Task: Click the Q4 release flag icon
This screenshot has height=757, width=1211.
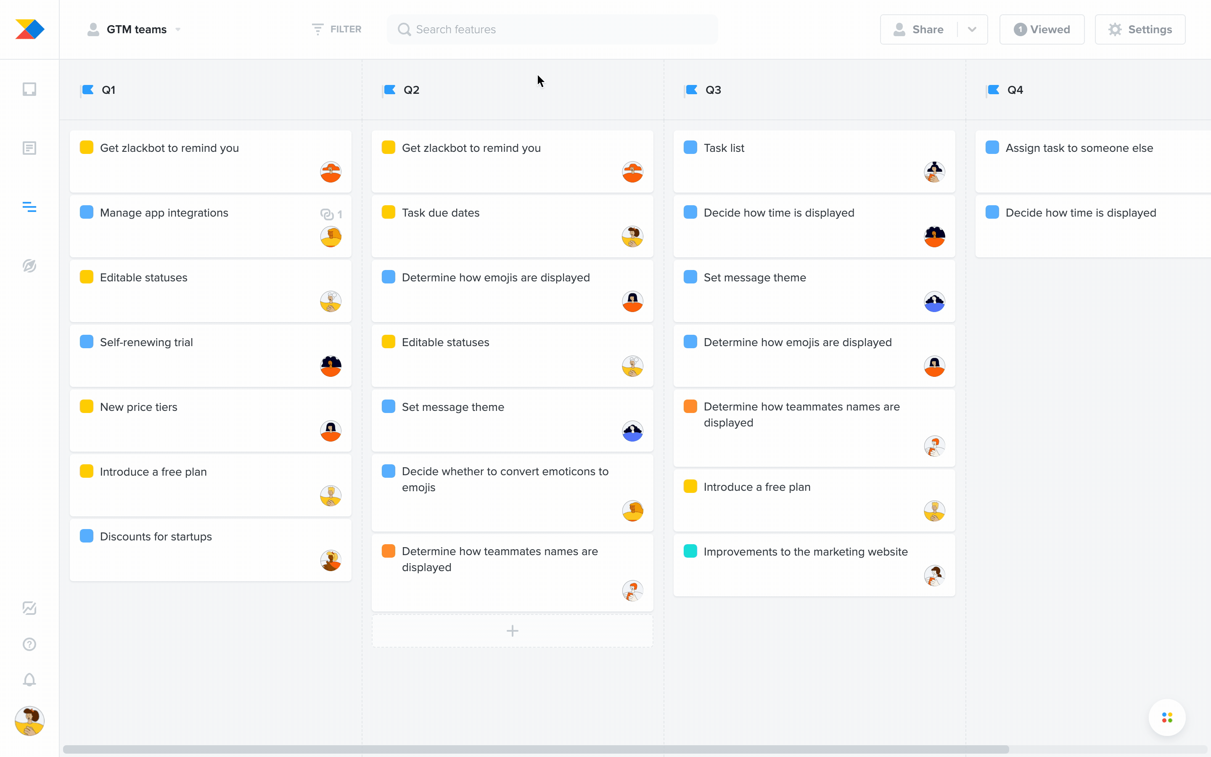Action: (x=993, y=90)
